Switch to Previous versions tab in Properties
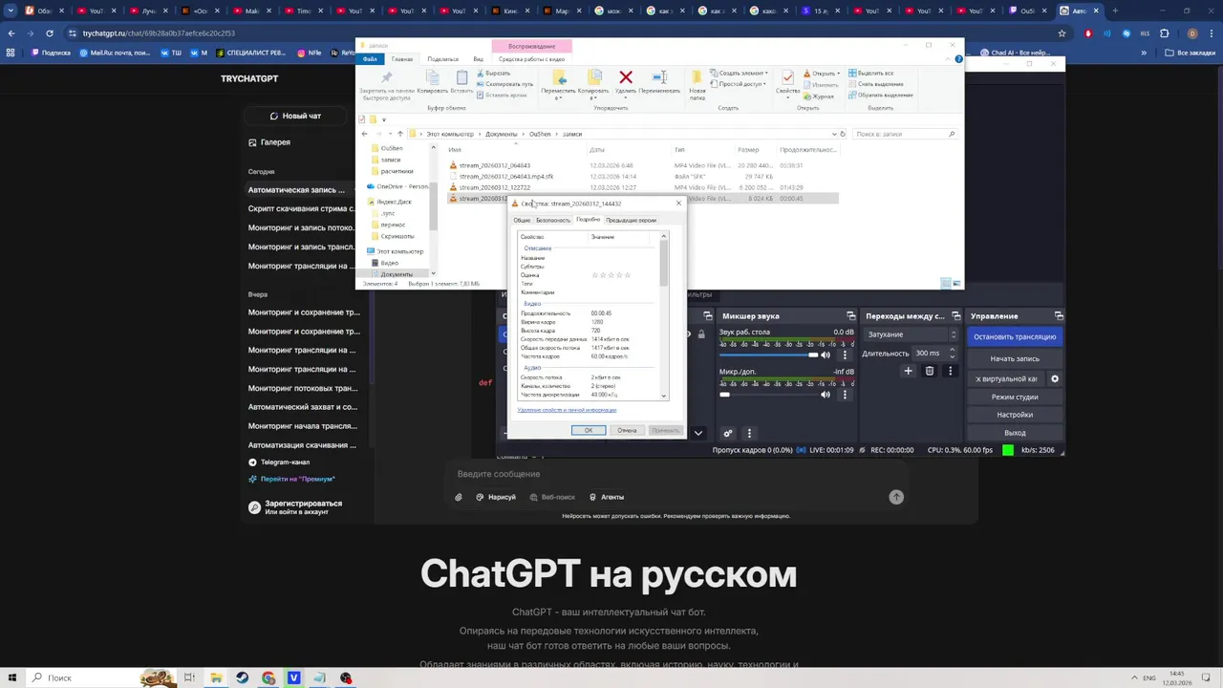 tap(631, 221)
